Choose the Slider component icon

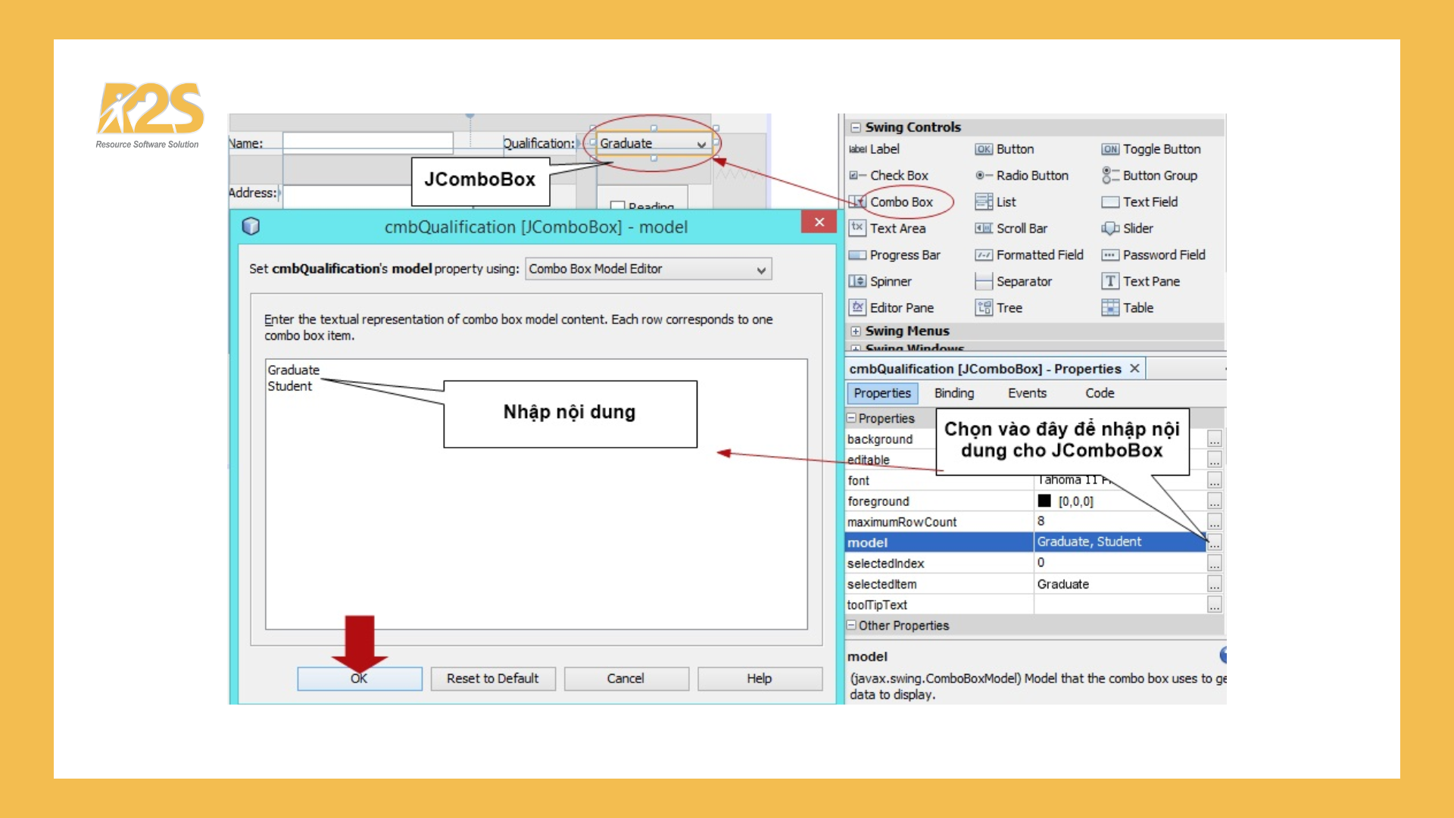pyautogui.click(x=1110, y=229)
